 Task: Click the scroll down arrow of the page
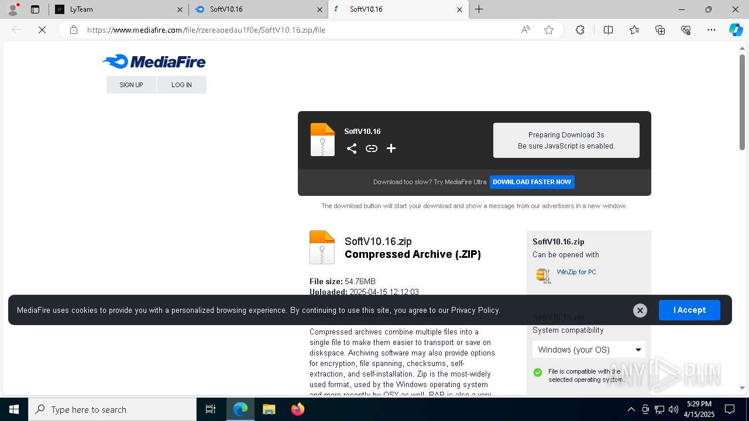[x=742, y=388]
